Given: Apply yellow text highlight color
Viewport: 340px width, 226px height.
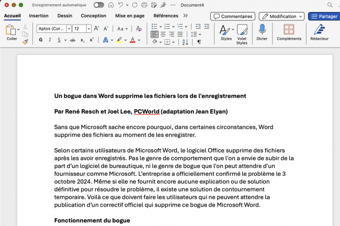Looking at the screenshot, I should point(119,40).
